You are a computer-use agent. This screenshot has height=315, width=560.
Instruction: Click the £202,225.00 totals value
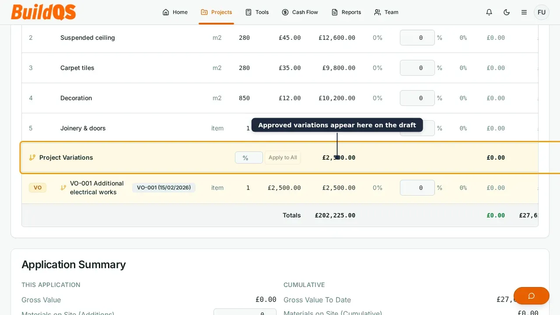pyautogui.click(x=335, y=215)
